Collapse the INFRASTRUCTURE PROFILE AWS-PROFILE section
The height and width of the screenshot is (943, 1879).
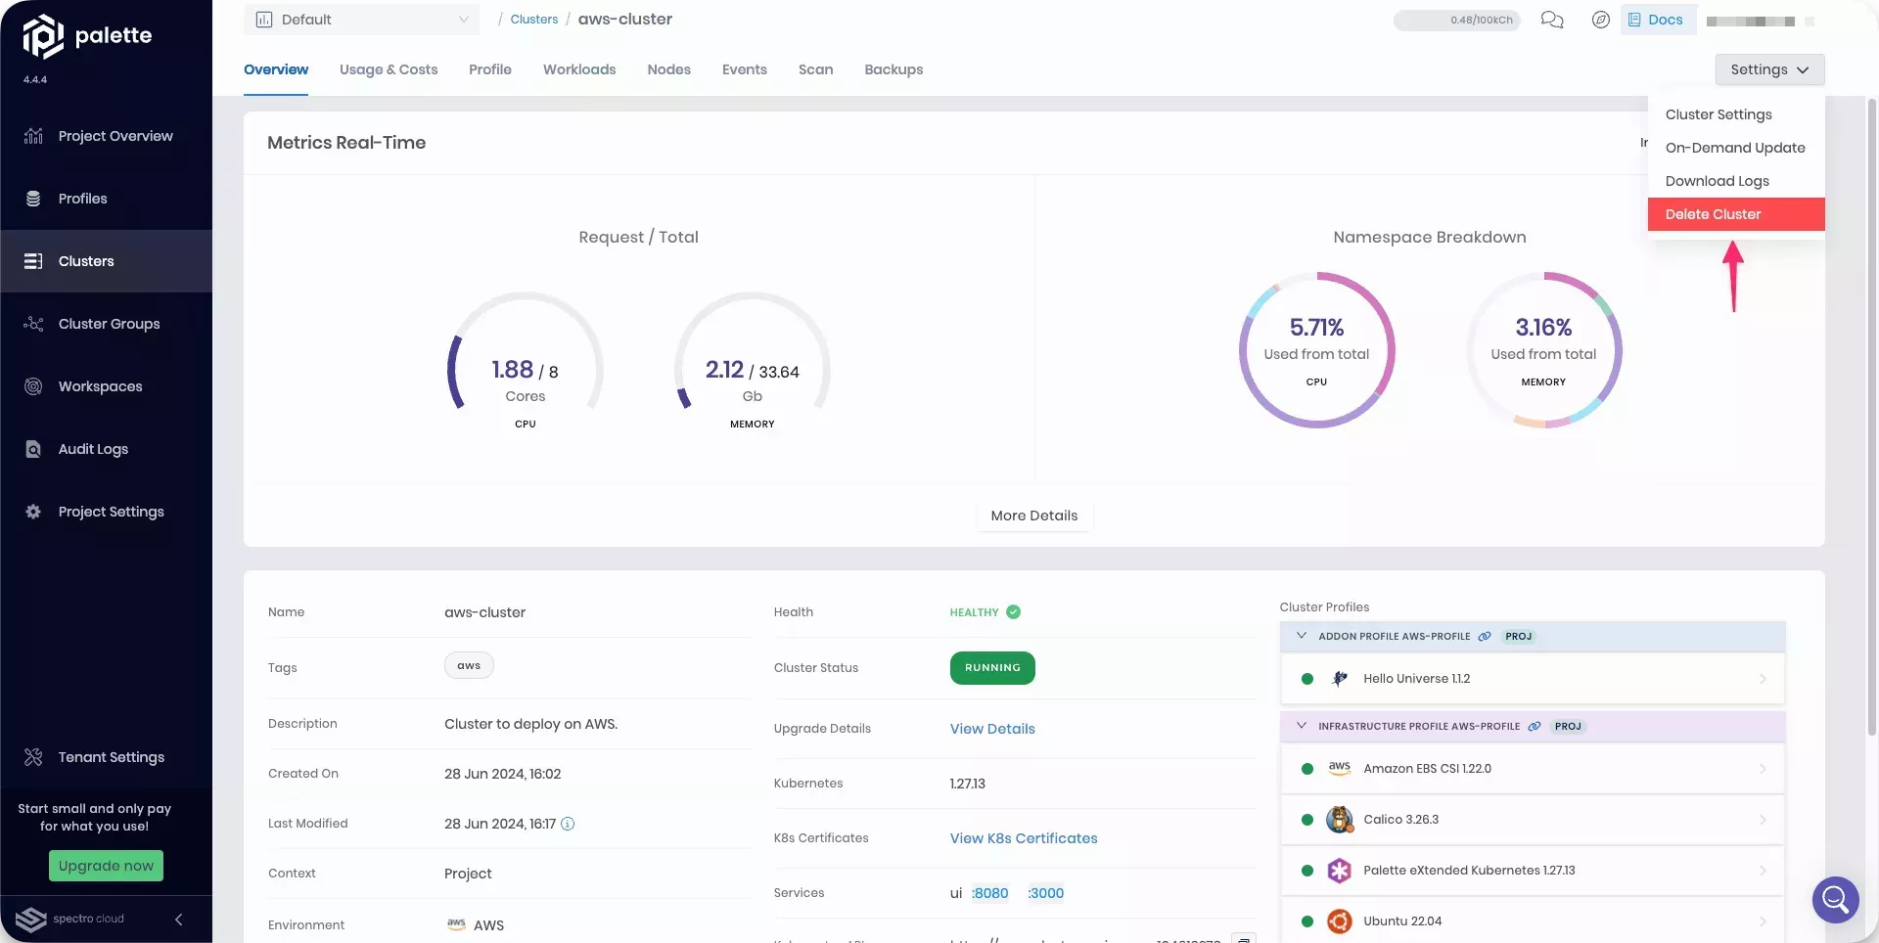coord(1302,726)
